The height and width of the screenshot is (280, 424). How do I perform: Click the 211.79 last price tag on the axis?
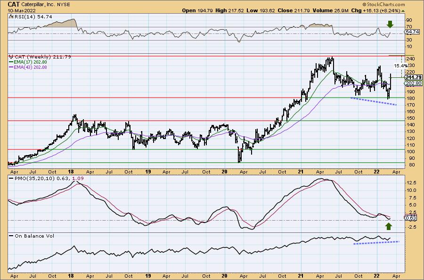click(x=414, y=77)
